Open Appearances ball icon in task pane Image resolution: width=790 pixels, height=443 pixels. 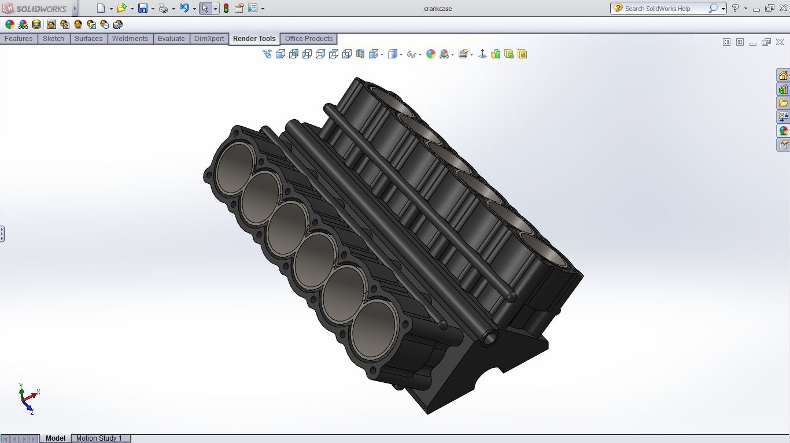coord(783,131)
